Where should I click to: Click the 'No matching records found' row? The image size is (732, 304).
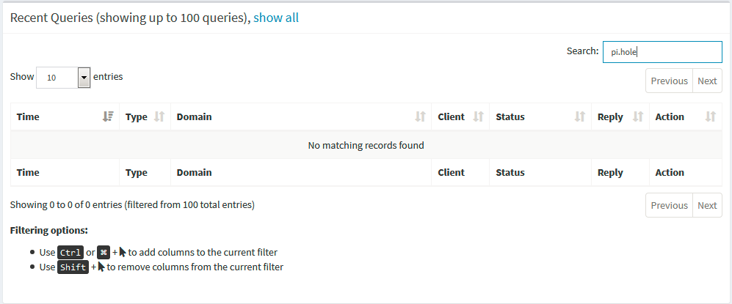[x=366, y=145]
